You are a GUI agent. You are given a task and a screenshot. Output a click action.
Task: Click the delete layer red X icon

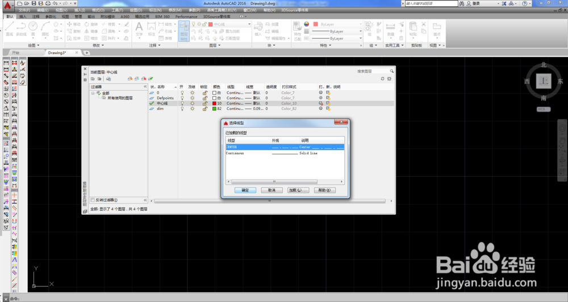pos(144,78)
